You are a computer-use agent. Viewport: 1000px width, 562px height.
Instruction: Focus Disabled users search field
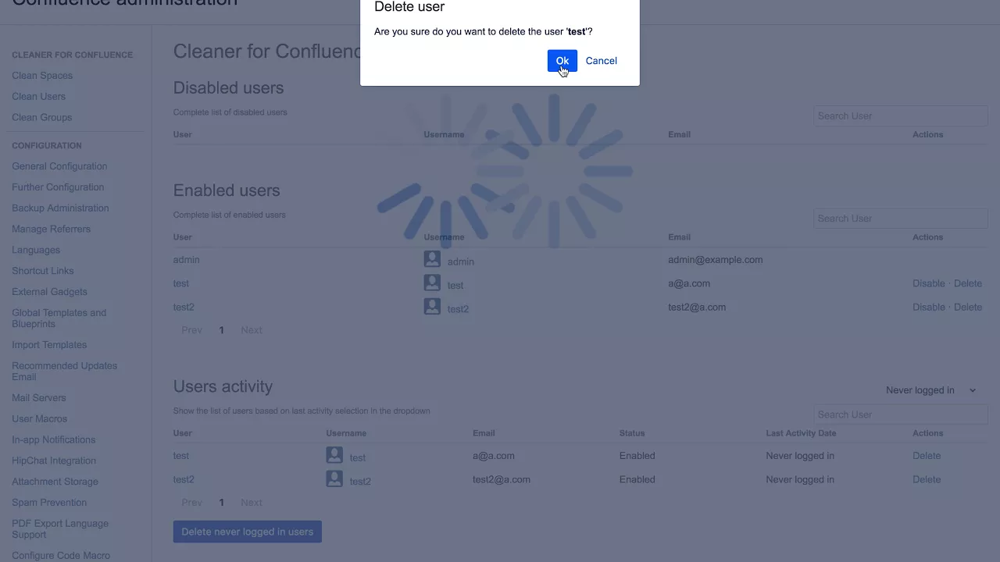pyautogui.click(x=901, y=116)
